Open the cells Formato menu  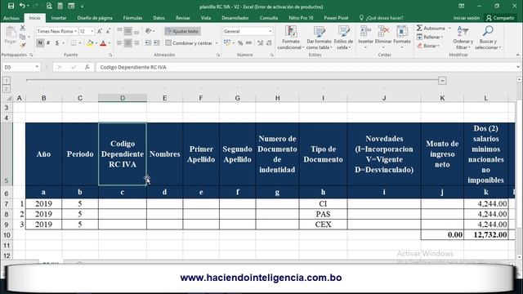tap(402, 37)
